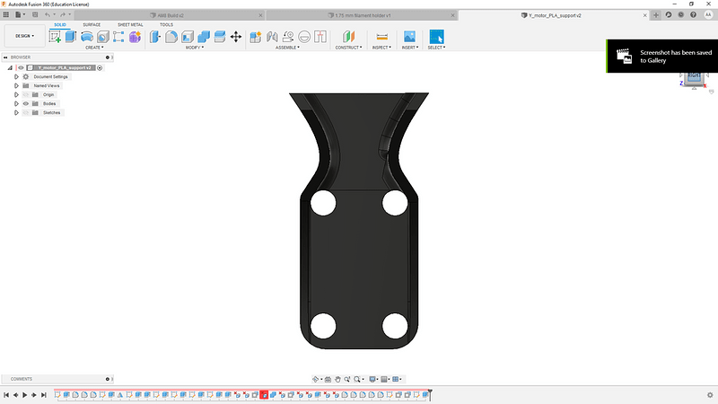Open the DESIGN workspace dropdown
Image resolution: width=718 pixels, height=404 pixels.
coord(25,36)
